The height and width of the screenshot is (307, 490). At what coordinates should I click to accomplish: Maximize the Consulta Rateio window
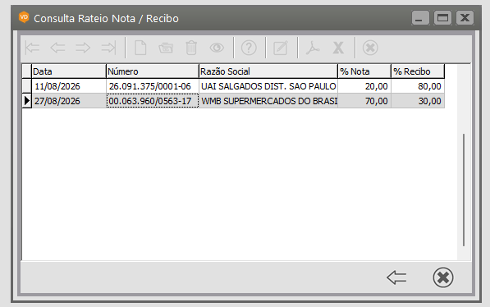[x=442, y=17]
